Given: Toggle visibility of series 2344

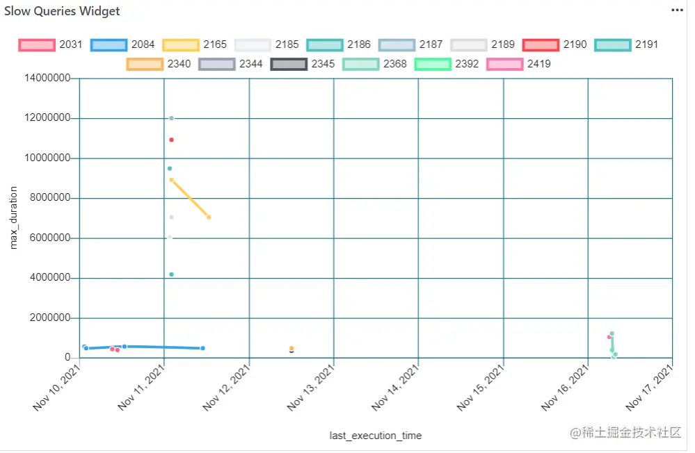Looking at the screenshot, I should click(216, 64).
